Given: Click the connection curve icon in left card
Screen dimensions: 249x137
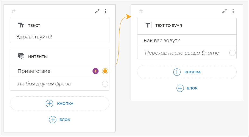Looking at the screenshot, I should [97, 11].
